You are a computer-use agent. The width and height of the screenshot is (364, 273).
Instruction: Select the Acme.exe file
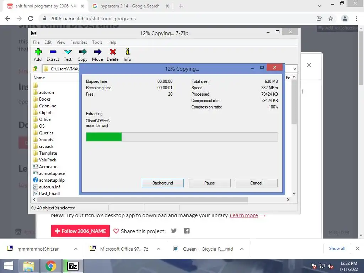(45, 166)
